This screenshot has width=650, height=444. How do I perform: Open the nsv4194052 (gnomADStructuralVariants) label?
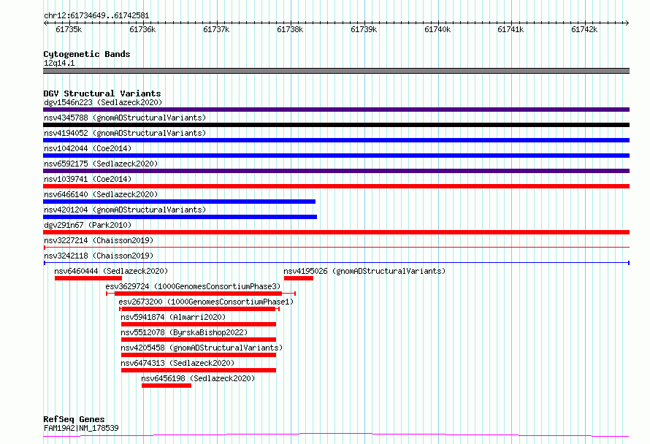125,133
